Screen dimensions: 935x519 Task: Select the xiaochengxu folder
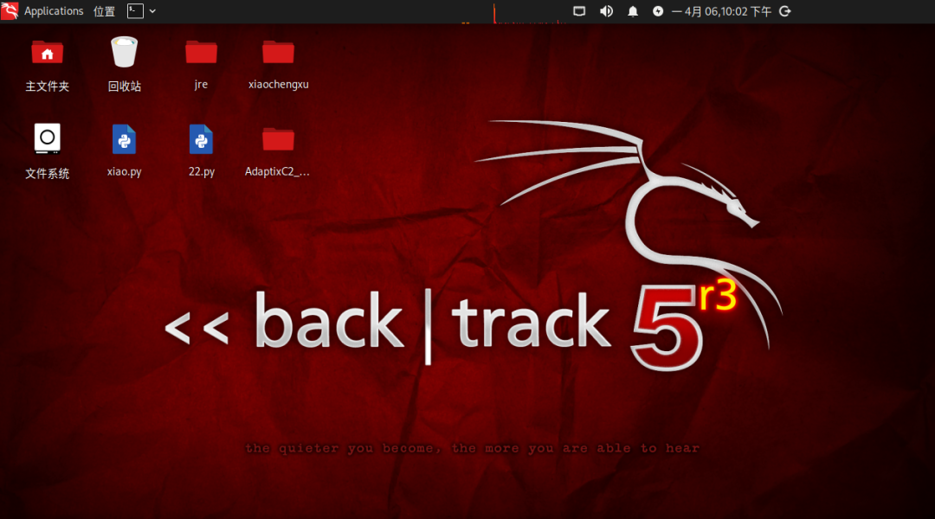[278, 52]
